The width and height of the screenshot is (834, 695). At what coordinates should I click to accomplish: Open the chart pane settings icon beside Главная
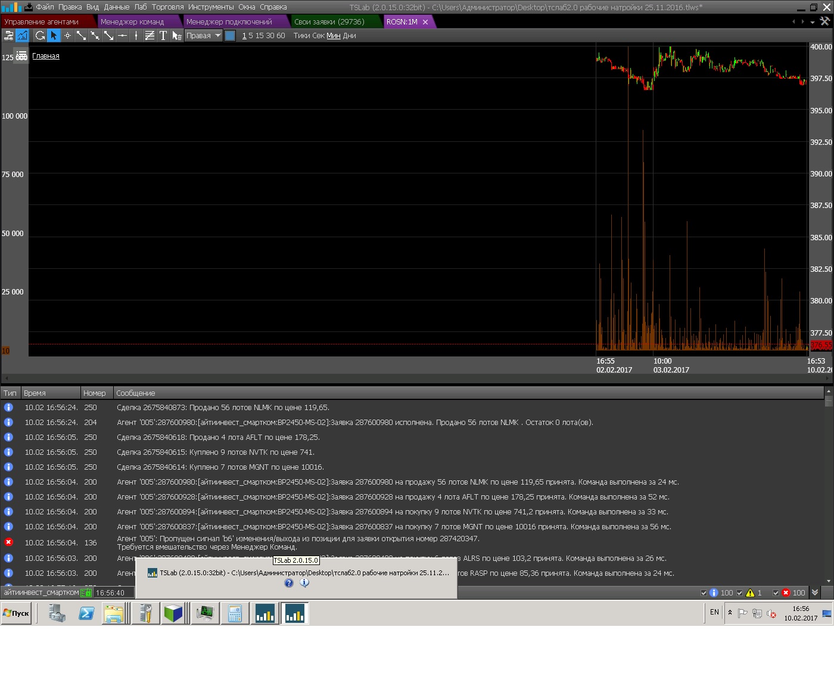(x=21, y=56)
